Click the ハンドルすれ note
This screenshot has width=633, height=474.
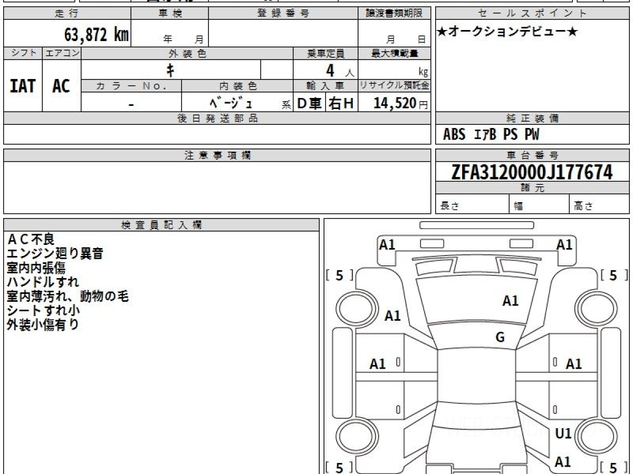43,282
